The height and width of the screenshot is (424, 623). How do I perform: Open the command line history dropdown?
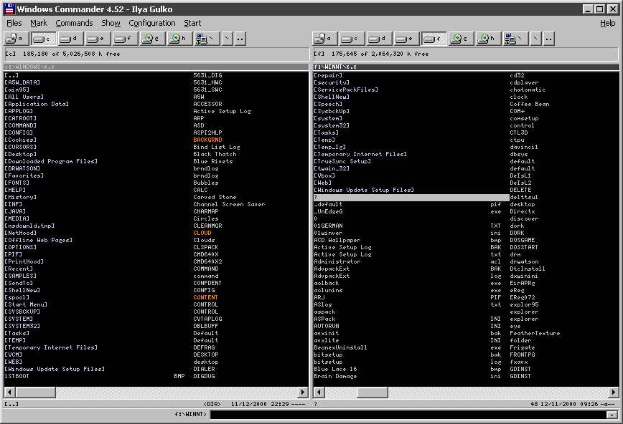coord(612,415)
